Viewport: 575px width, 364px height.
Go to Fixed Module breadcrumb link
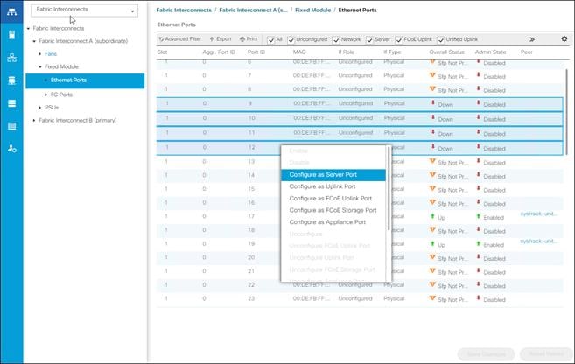tap(312, 10)
